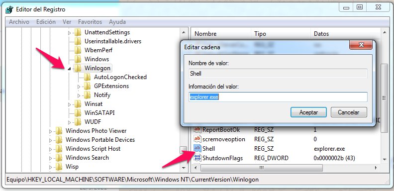Screen dimensions: 394x191
Task: Select the Userinstallable.drivers folder icon
Action: coord(78,41)
